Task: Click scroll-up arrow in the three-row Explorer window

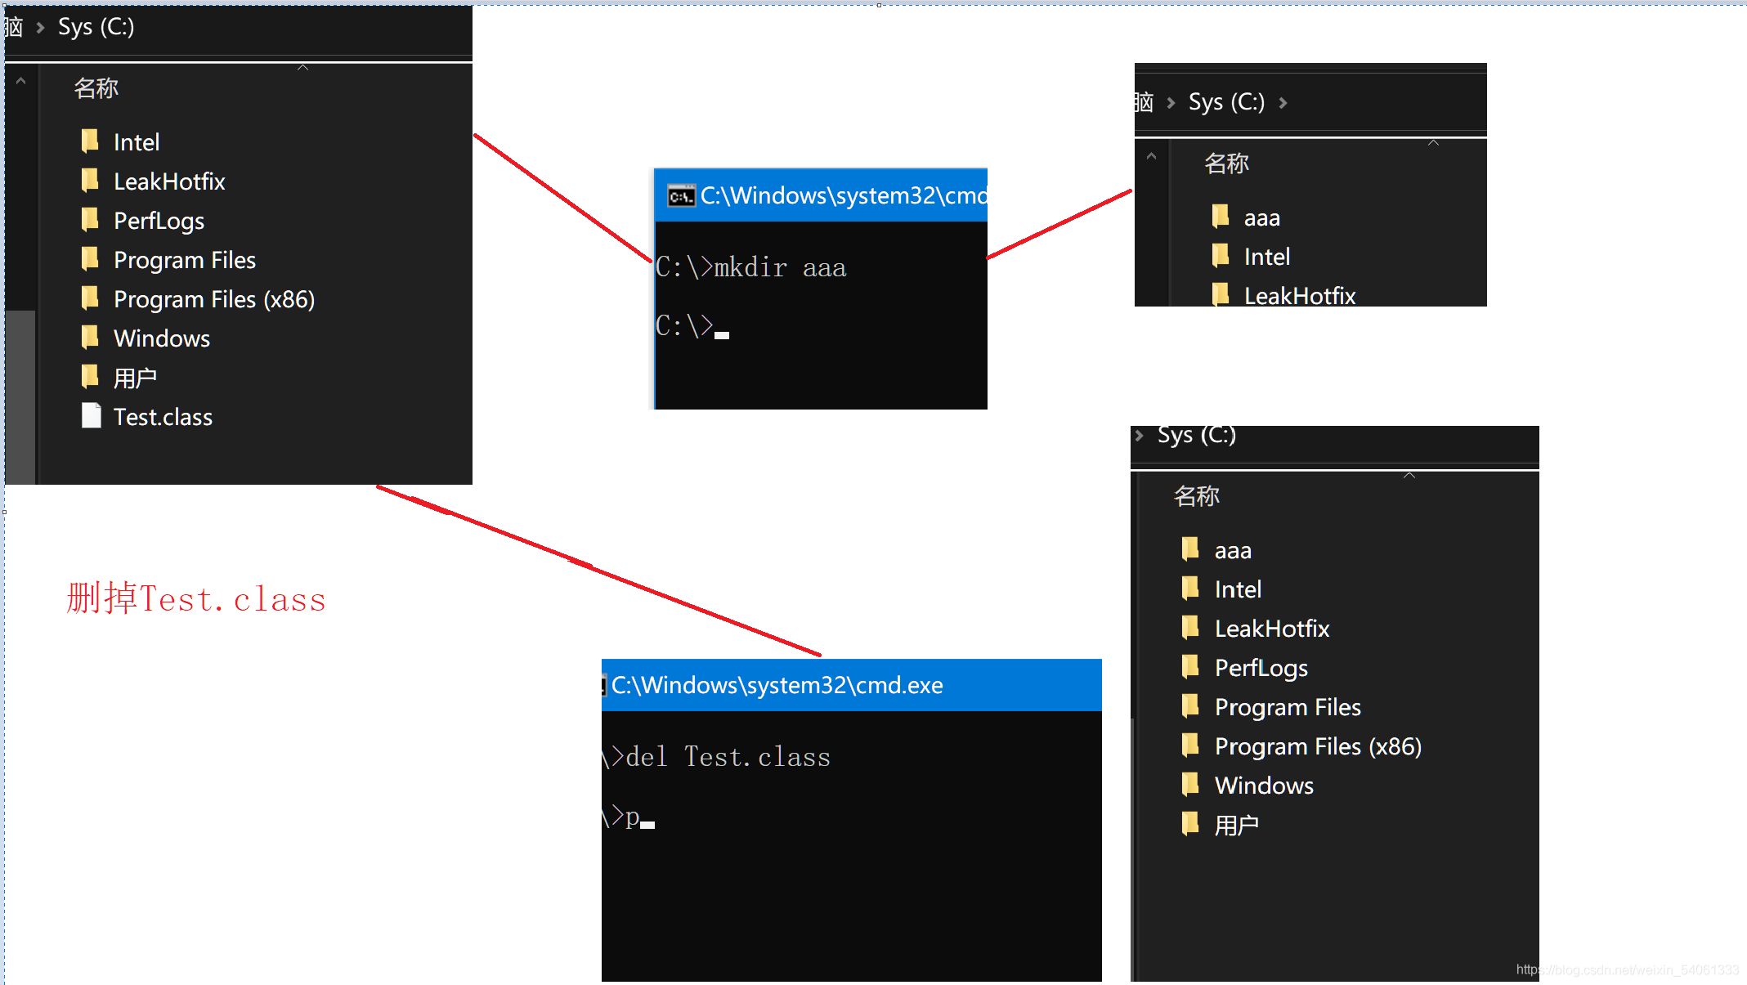Action: tap(1151, 156)
